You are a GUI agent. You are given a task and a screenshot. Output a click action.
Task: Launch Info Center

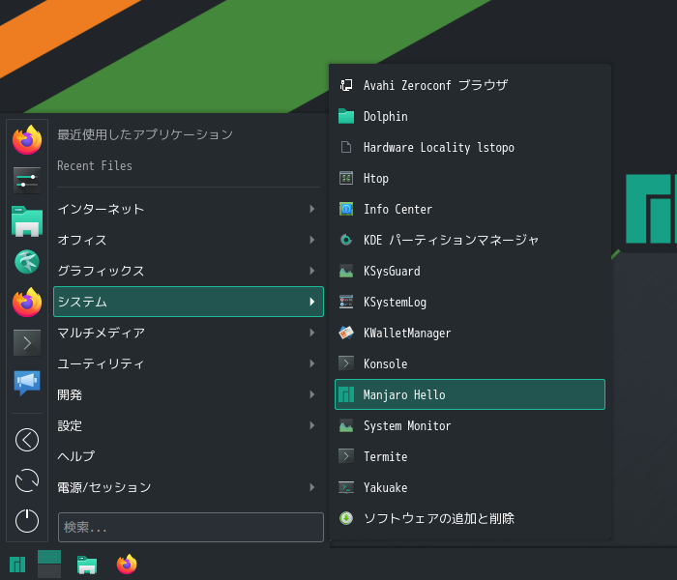(470, 210)
